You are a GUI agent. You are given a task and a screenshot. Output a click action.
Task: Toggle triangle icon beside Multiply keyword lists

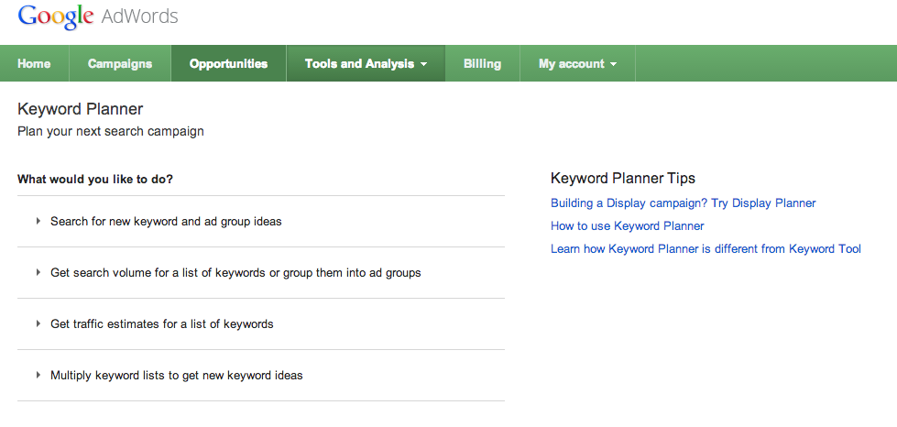pos(38,375)
